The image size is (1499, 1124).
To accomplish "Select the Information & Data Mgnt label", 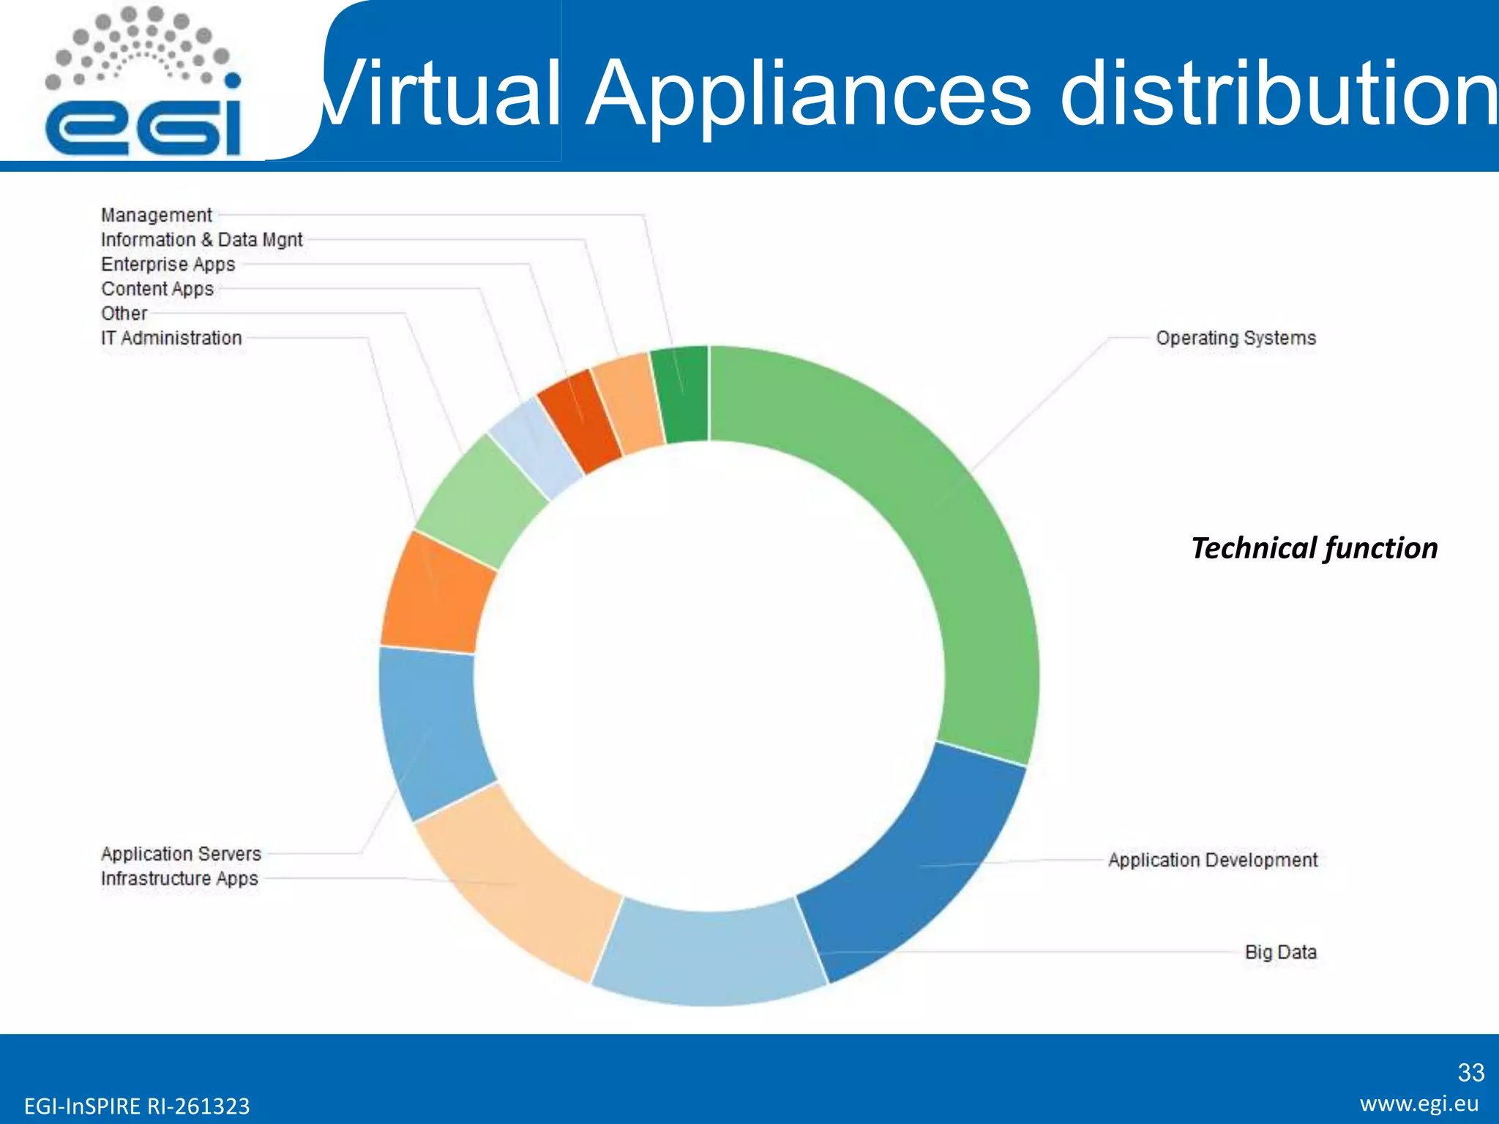I will [202, 239].
